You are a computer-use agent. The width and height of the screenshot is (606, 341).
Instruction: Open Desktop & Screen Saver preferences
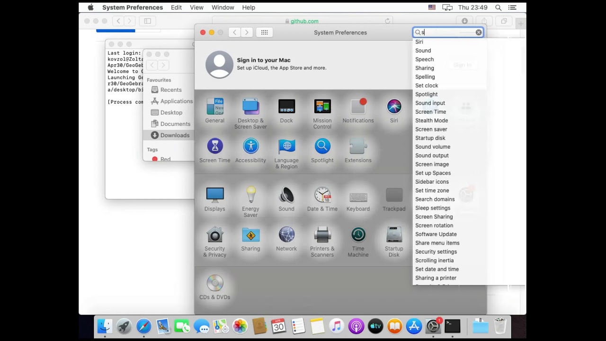pyautogui.click(x=250, y=107)
